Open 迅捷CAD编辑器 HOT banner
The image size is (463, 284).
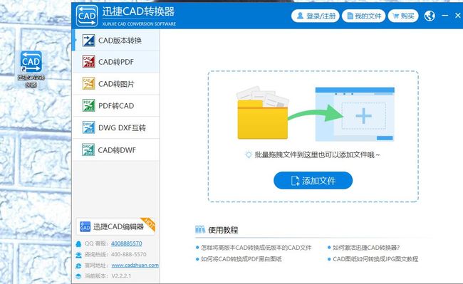point(115,226)
